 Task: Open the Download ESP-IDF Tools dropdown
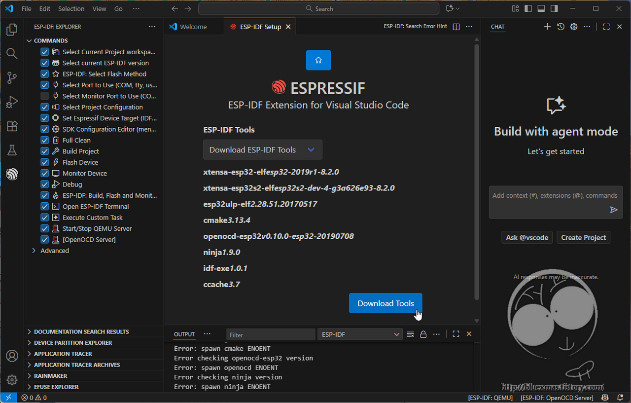pos(263,149)
